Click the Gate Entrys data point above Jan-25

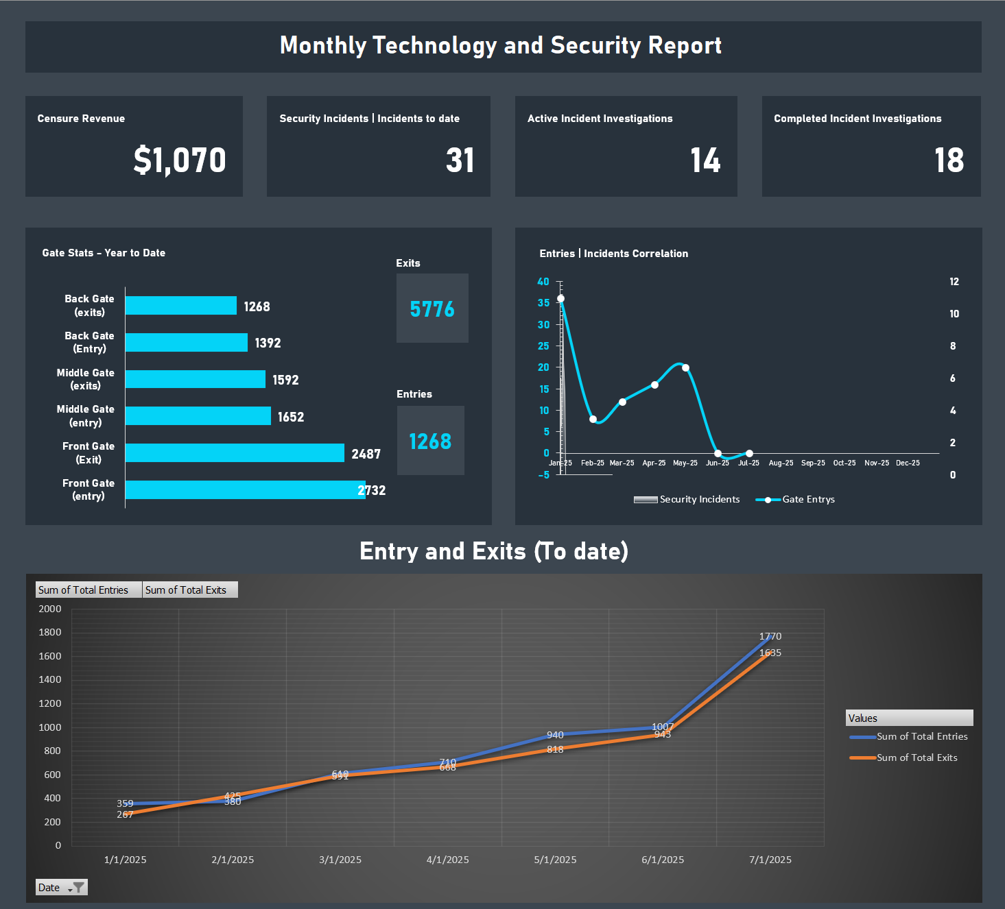click(x=560, y=298)
